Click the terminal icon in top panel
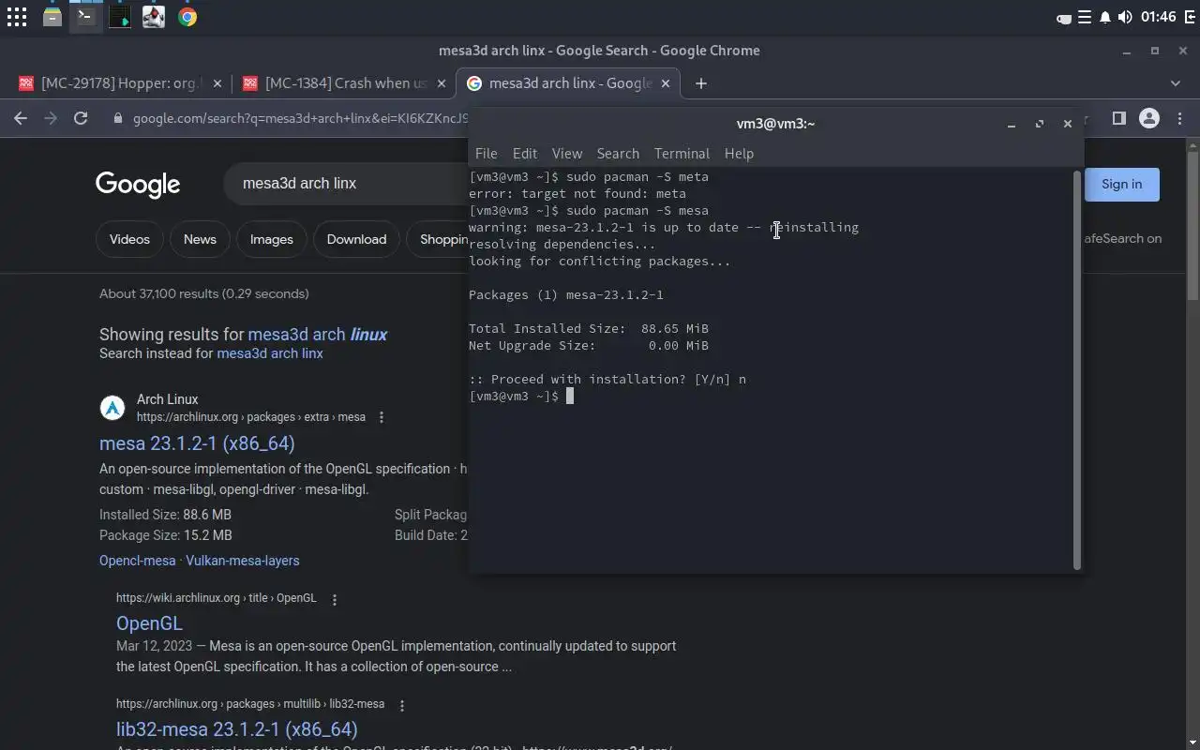The width and height of the screenshot is (1200, 750). (85, 17)
